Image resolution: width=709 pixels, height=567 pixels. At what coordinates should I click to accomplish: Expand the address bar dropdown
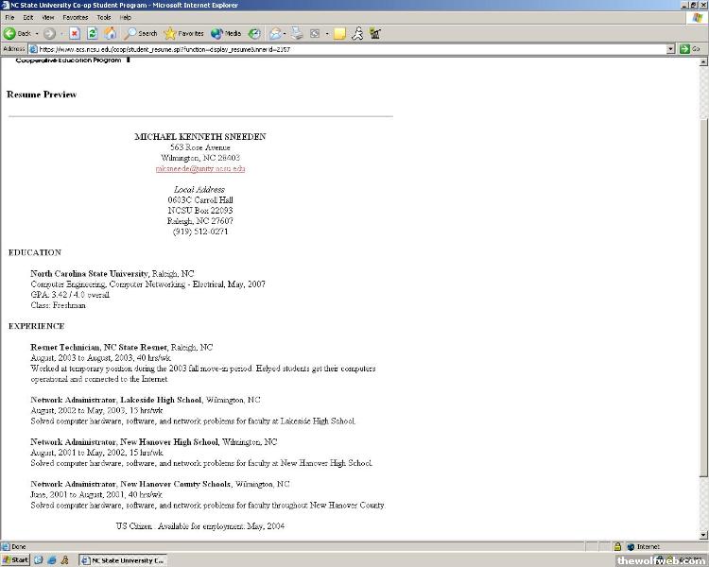pyautogui.click(x=671, y=49)
